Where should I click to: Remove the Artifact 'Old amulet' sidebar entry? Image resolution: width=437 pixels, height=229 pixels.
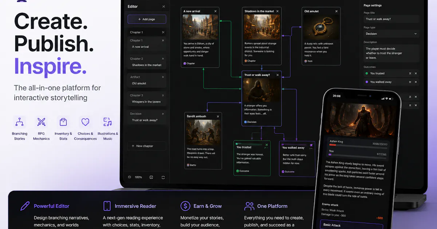point(163,77)
